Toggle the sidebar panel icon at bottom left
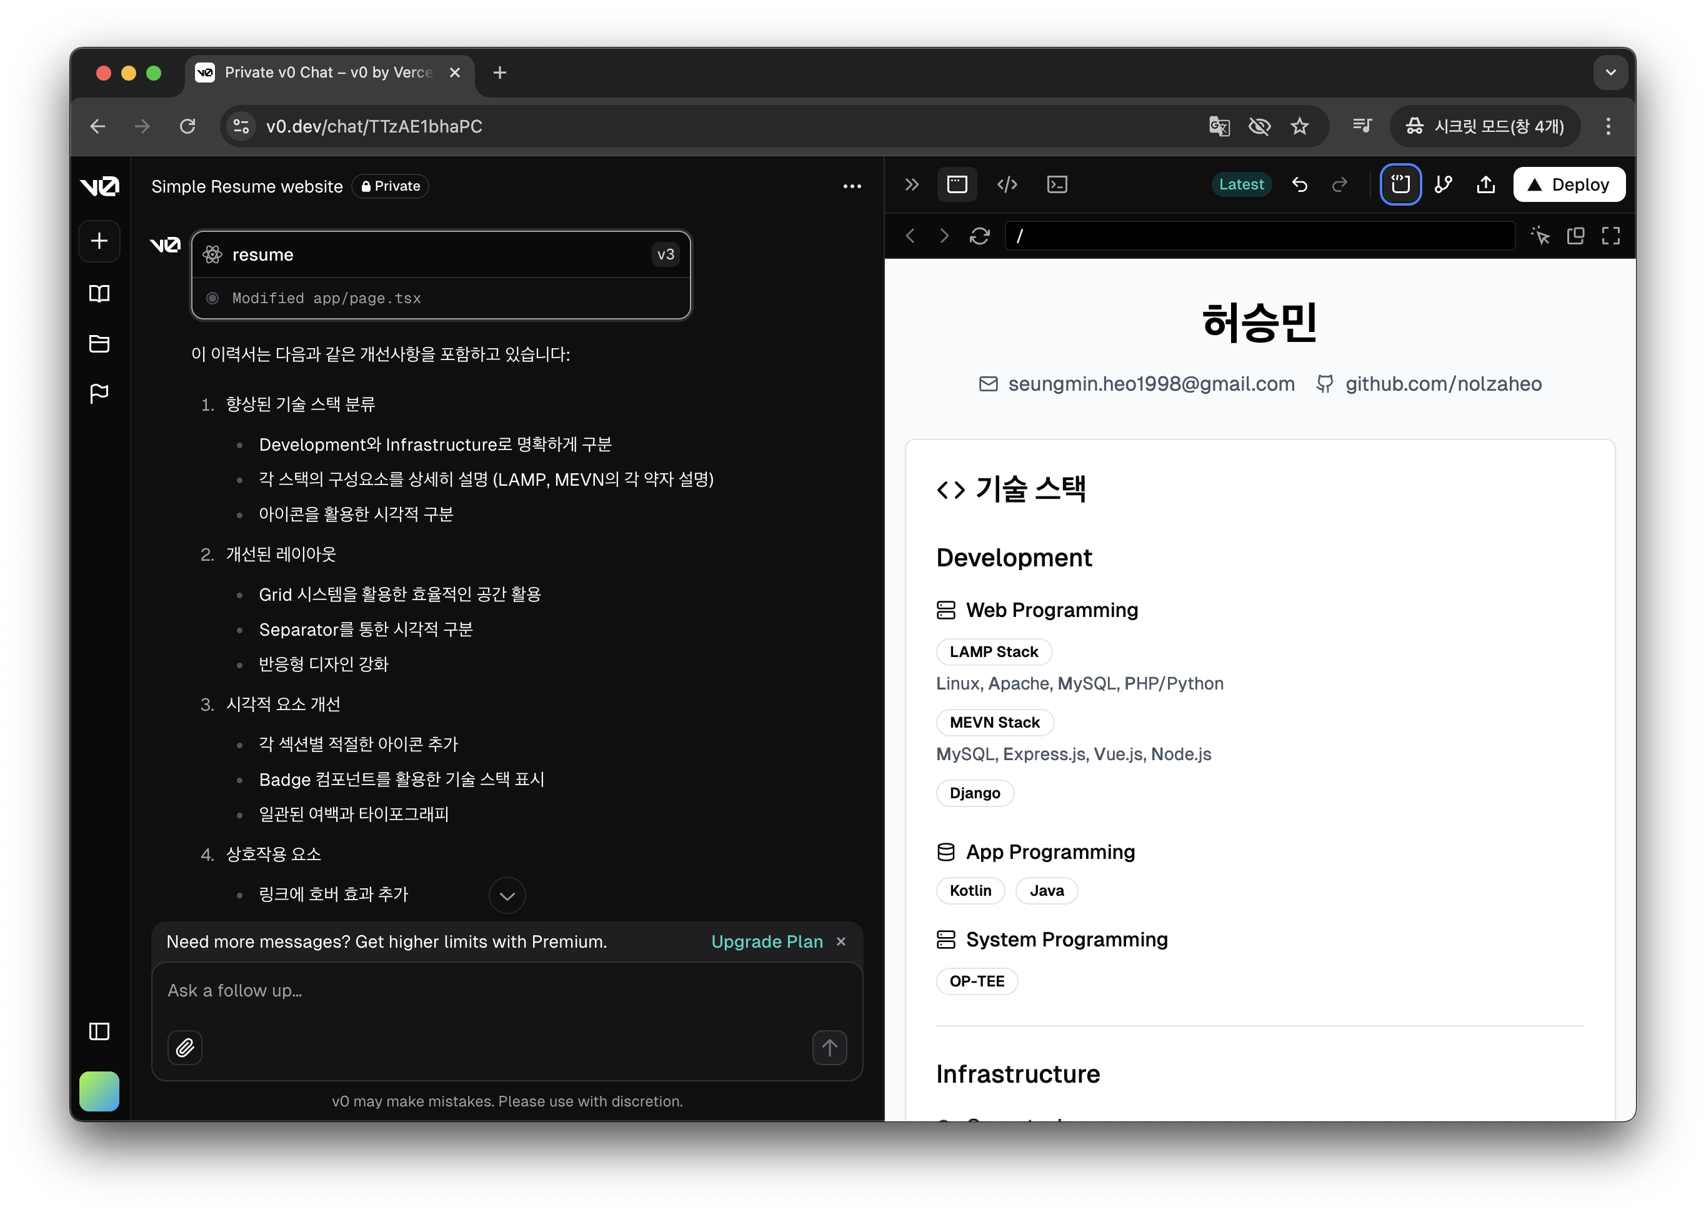This screenshot has height=1214, width=1706. pyautogui.click(x=99, y=1031)
